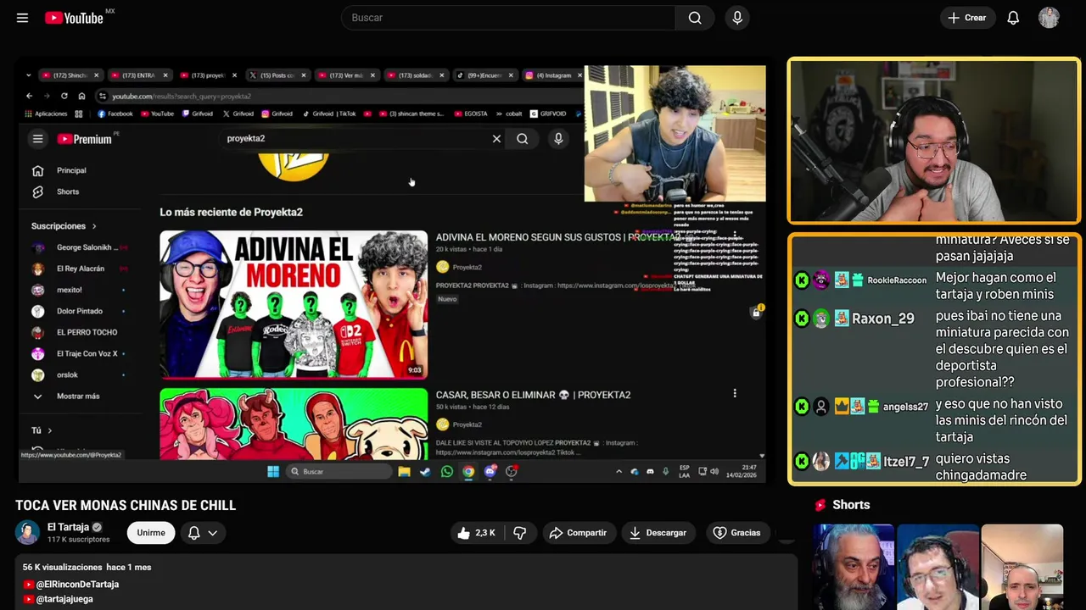In the video, open the Grifvoid | TikTok bookmark
Viewport: 1086px width, 610px height.
[330, 114]
